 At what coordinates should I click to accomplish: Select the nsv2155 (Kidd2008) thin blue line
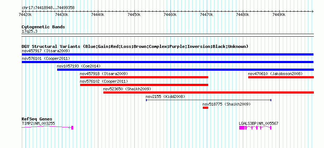point(209,100)
